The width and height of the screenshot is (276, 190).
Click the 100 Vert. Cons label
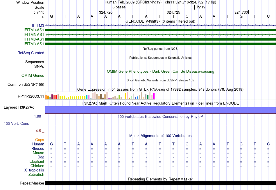click(16, 123)
